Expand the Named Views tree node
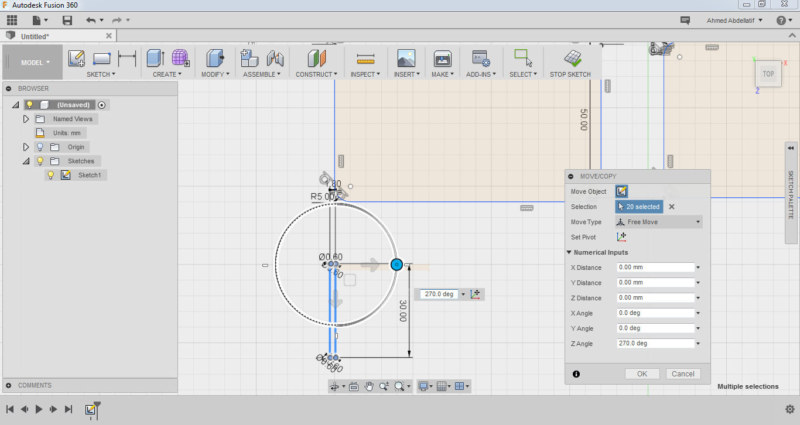 (26, 119)
